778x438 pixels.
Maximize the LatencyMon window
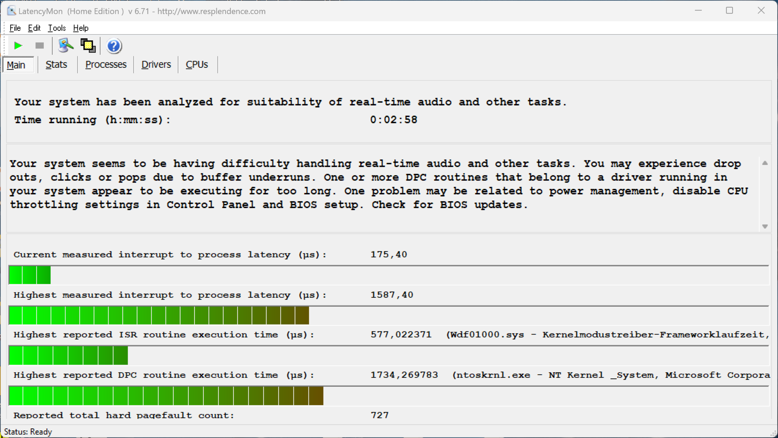(x=729, y=11)
